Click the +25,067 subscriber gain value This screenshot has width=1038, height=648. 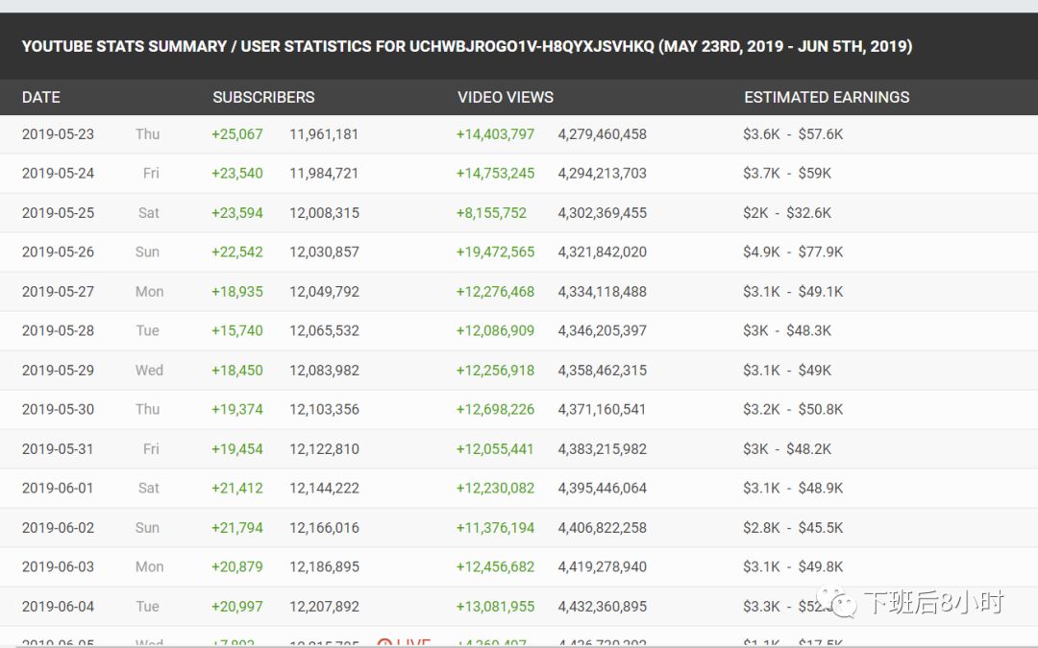pos(237,133)
